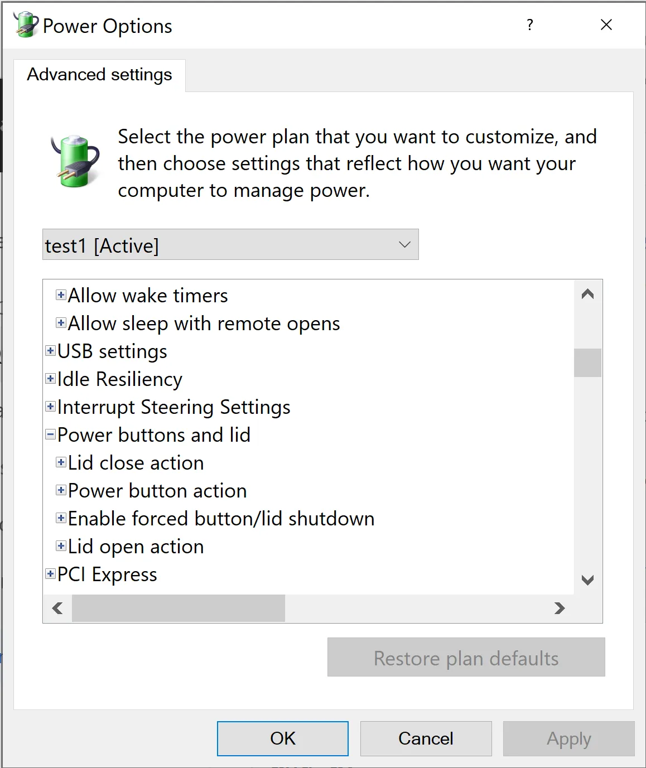Click the scroll left arrow below settings list
Screen dimensions: 646x768
[x=56, y=608]
